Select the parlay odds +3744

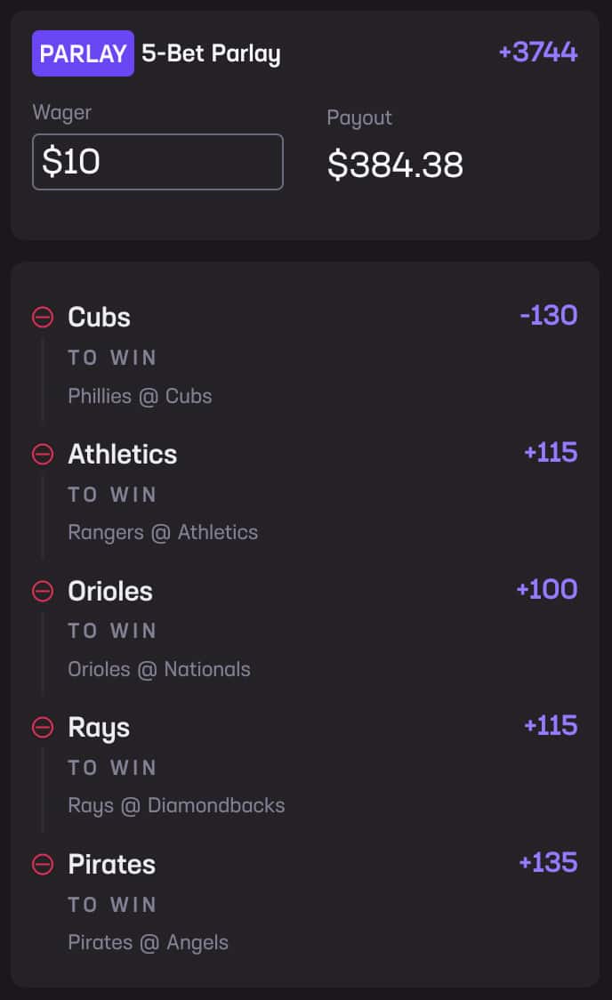[539, 52]
